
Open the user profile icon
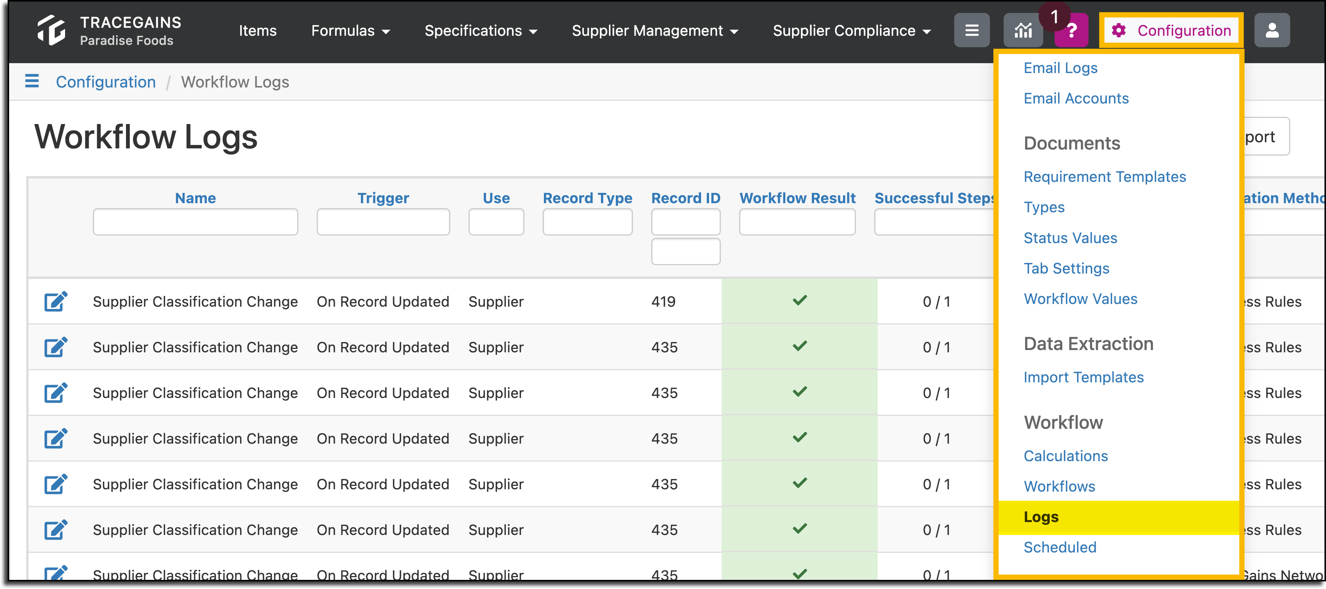point(1272,30)
